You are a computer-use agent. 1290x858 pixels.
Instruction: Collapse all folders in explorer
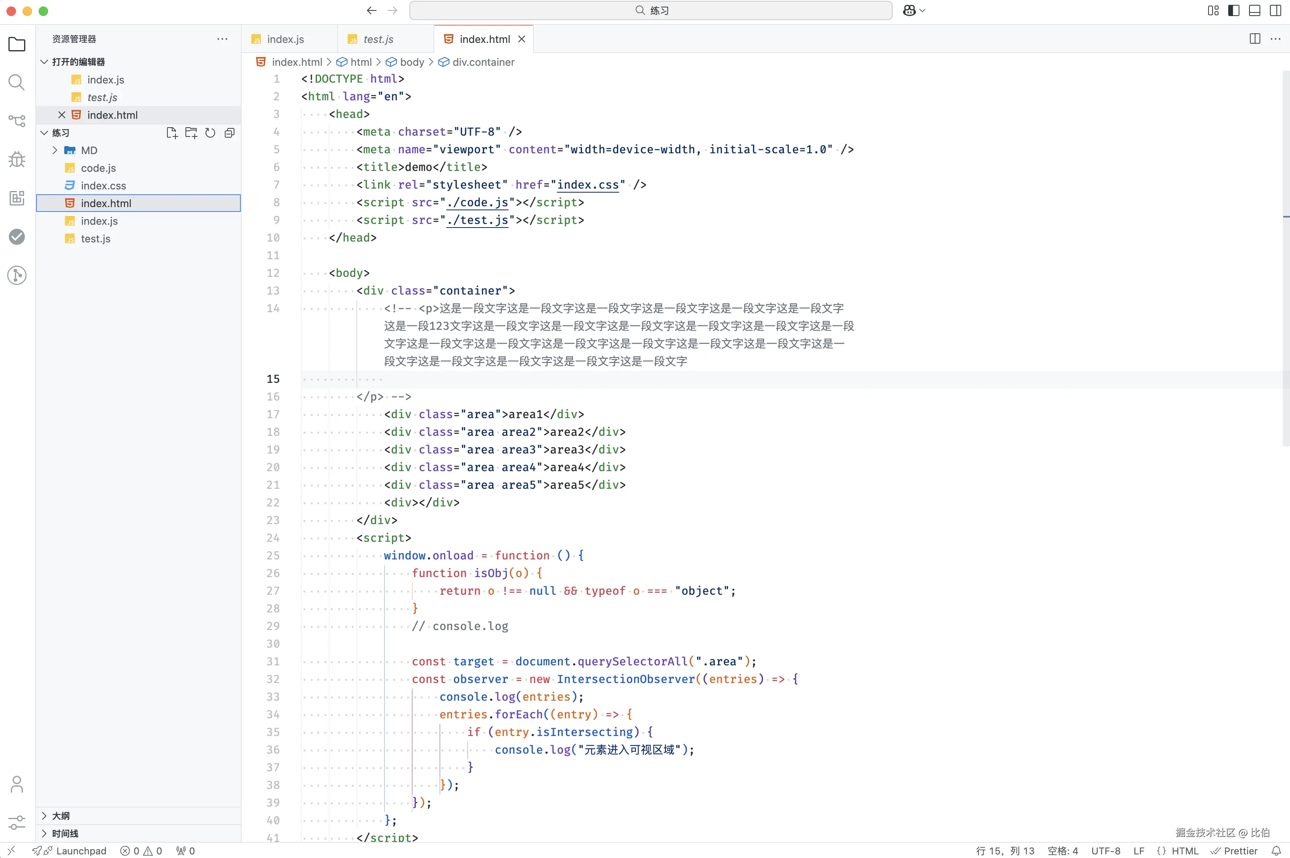coord(230,133)
